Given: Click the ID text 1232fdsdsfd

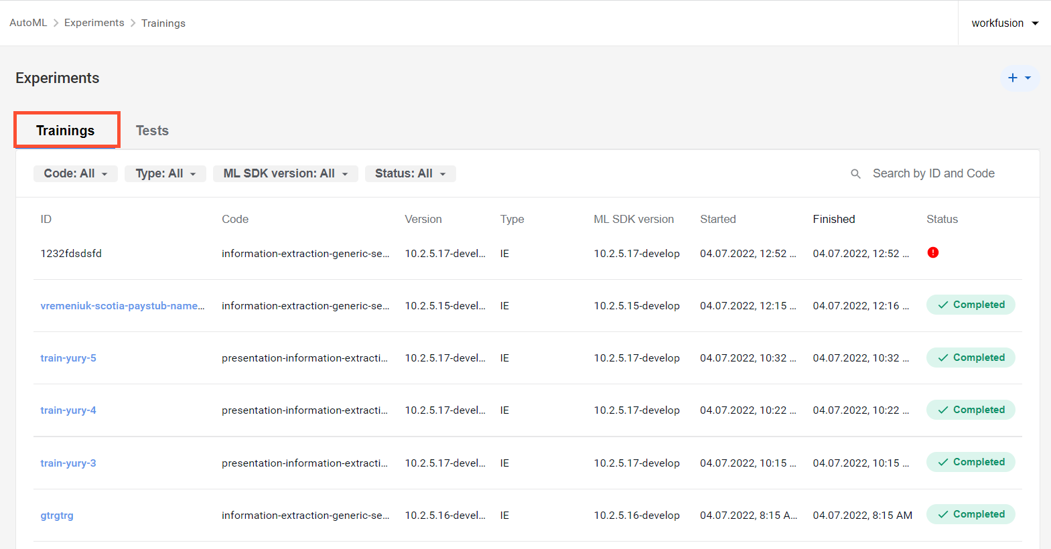Looking at the screenshot, I should pos(71,253).
